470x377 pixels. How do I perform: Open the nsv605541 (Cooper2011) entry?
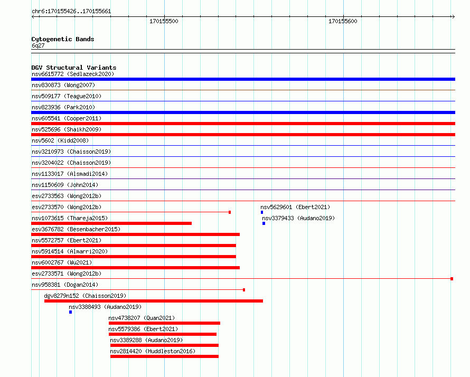pos(67,118)
